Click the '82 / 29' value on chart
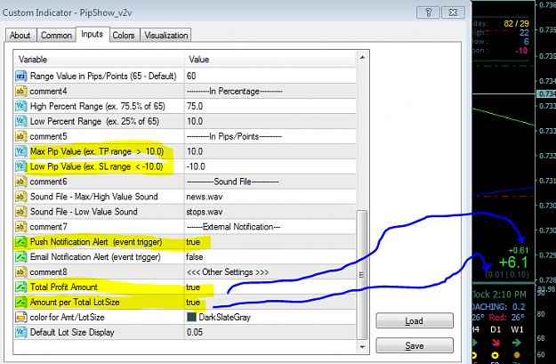 click(x=516, y=23)
